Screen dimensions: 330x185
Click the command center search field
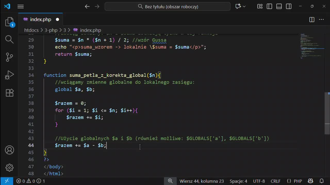(168, 6)
